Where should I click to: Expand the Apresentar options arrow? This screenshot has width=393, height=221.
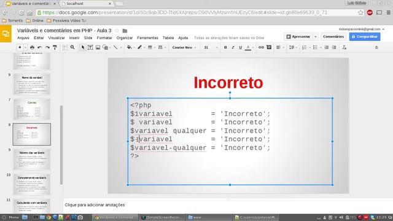[x=316, y=37]
